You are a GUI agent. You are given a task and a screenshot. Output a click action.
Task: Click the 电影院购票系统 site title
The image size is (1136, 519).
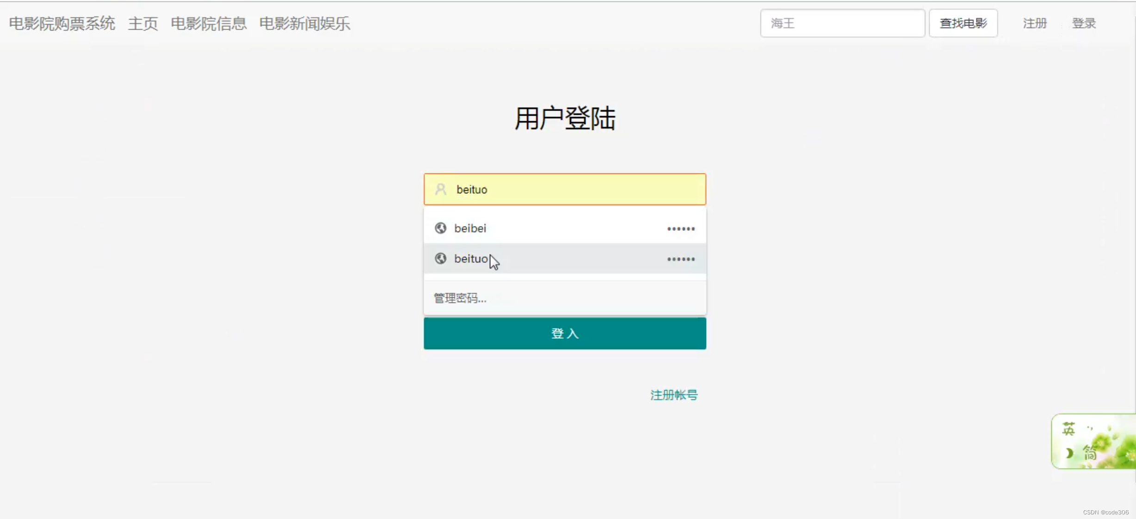62,24
